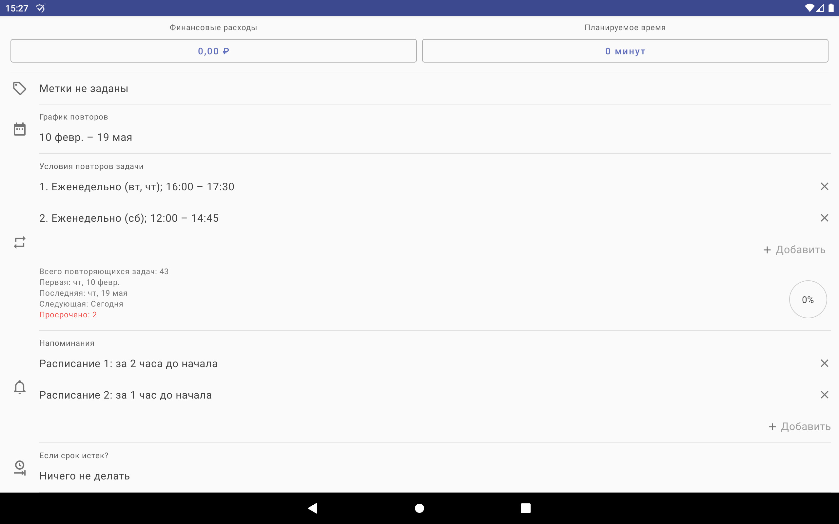Click Первая: чт, 10 февр. text
Viewport: 839px width, 524px height.
tap(79, 282)
